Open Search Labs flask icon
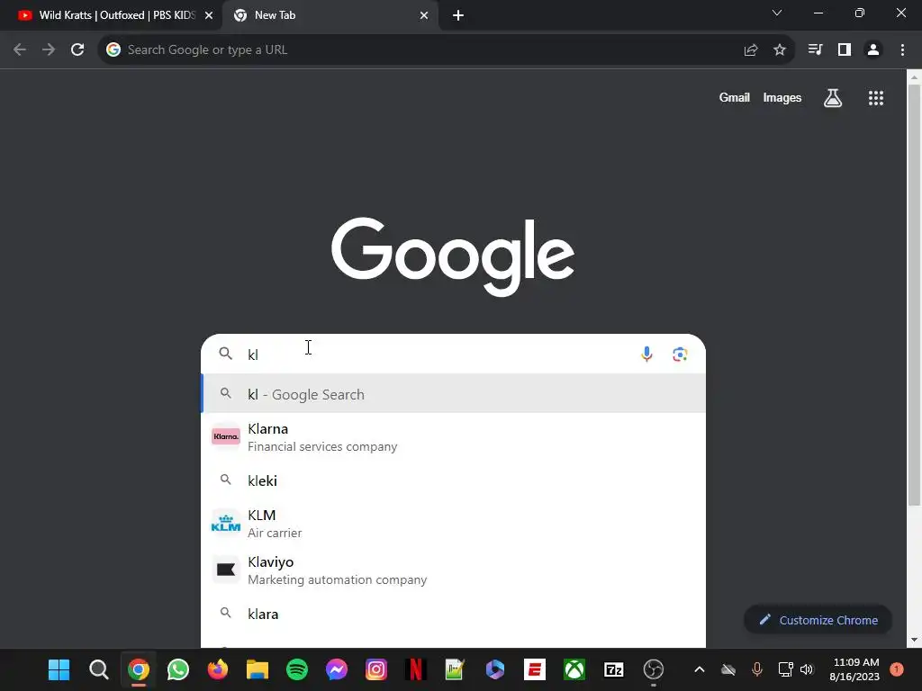Viewport: 922px width, 691px height. coord(833,98)
